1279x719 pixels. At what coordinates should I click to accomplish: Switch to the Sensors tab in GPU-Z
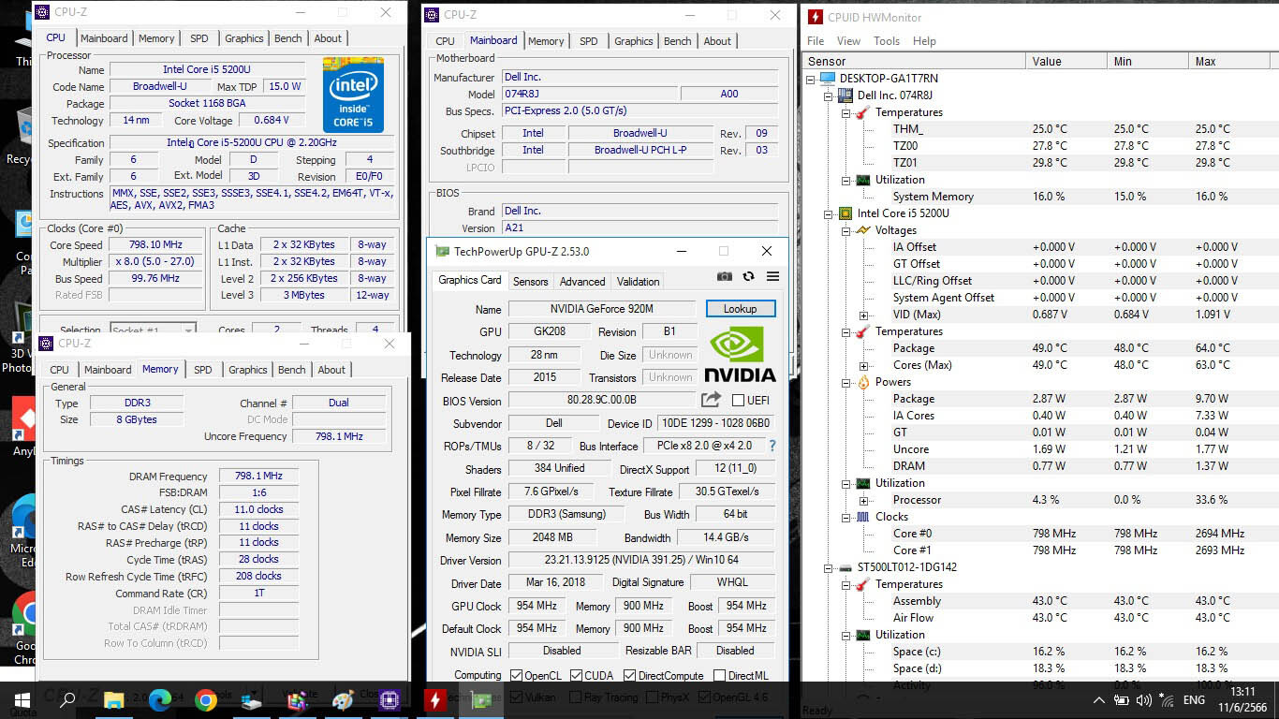[531, 282]
